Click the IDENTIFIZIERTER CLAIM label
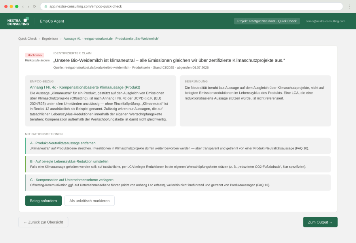 pyautogui.click(x=72, y=53)
